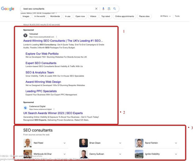Screen dimensions: 193x161
Task: Select the Open now filter chip
Action: (x=80, y=16)
